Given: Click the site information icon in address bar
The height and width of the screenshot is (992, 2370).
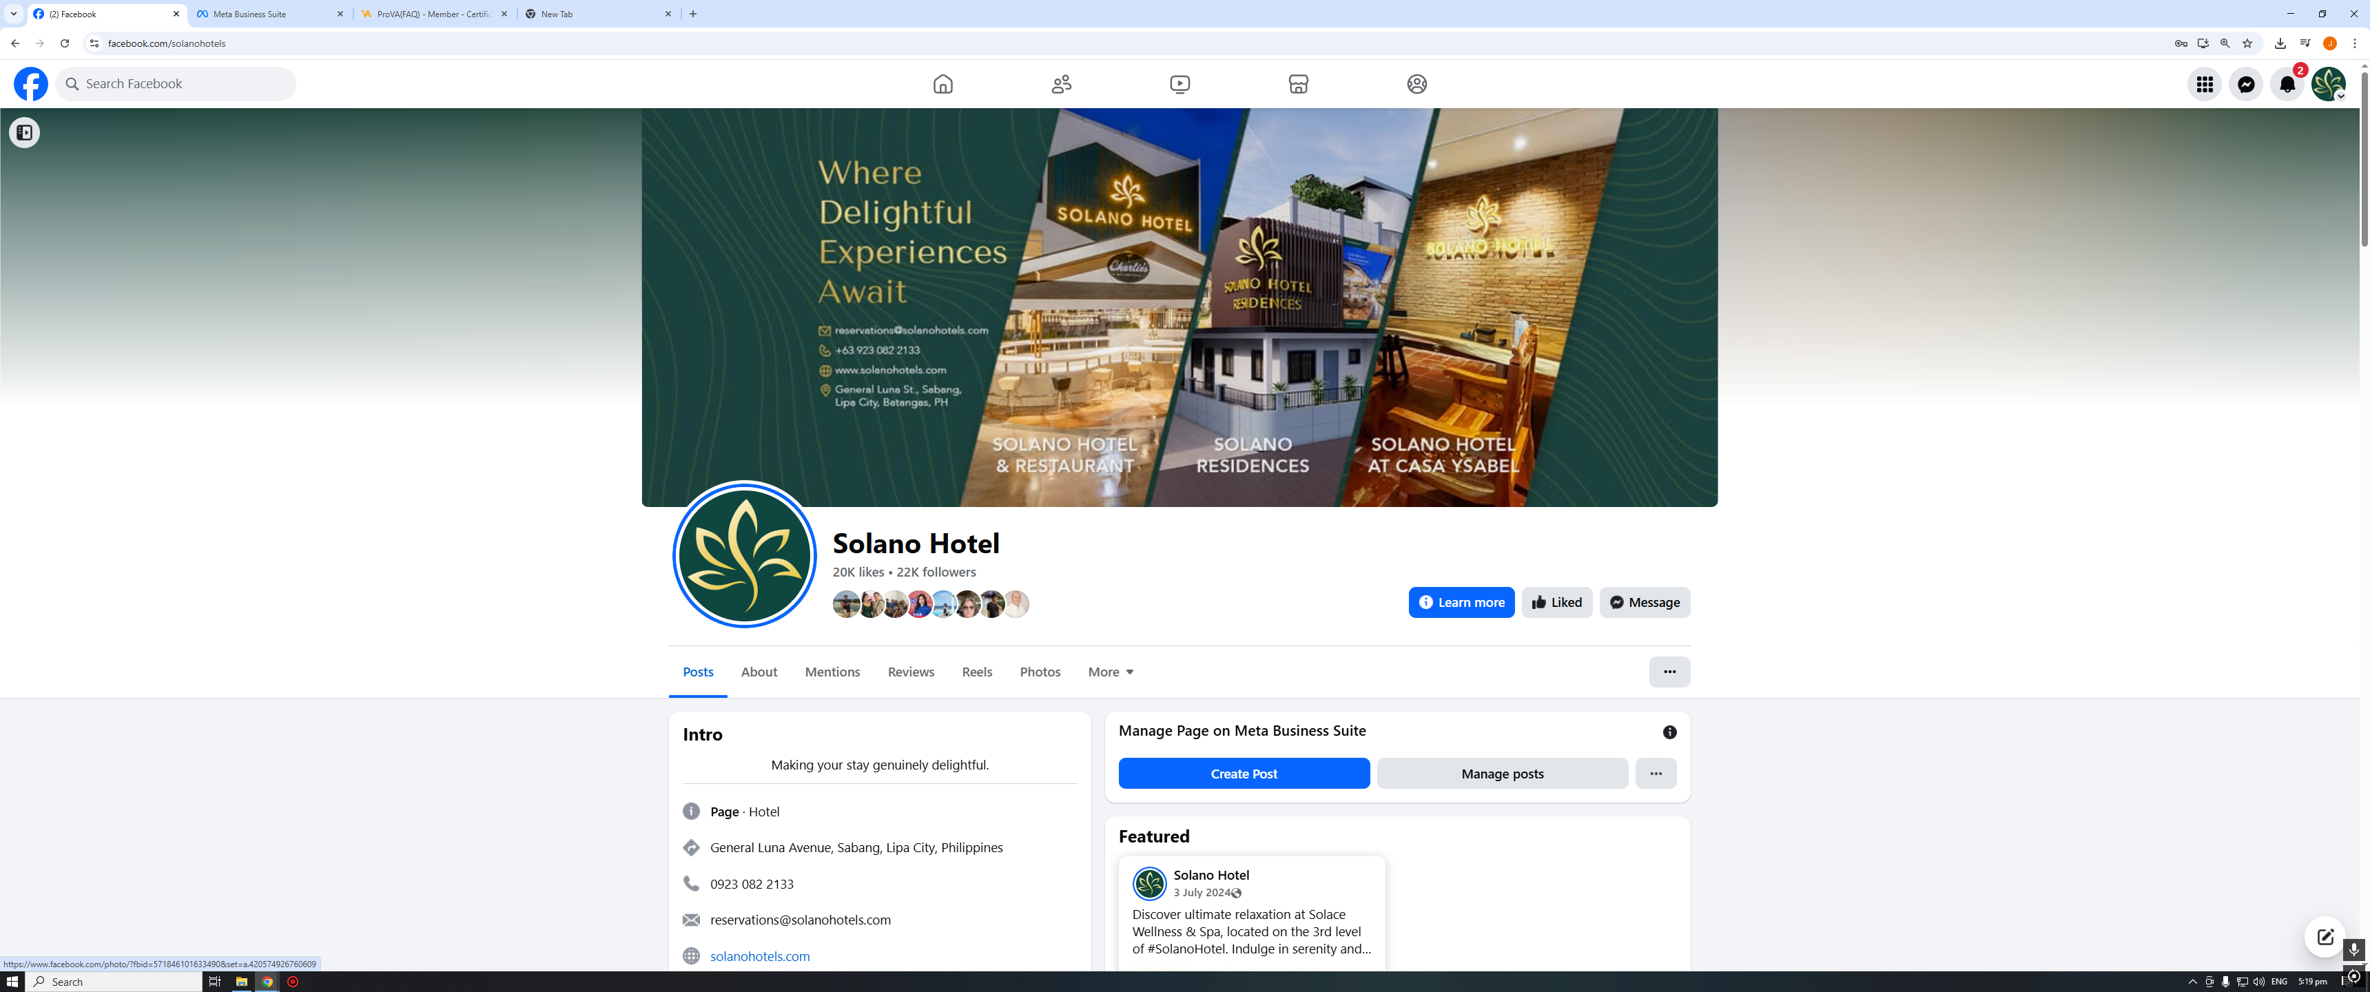Looking at the screenshot, I should click(94, 43).
